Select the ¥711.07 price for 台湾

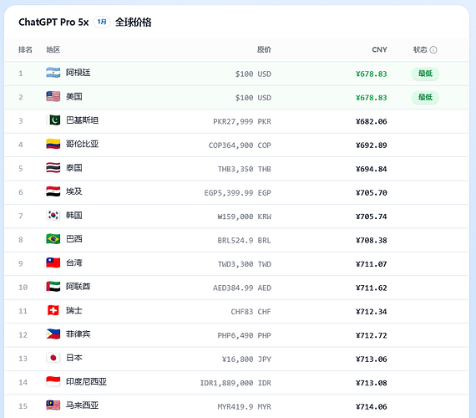(372, 264)
